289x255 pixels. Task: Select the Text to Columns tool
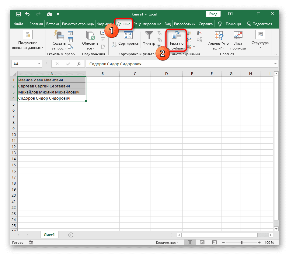click(x=176, y=39)
